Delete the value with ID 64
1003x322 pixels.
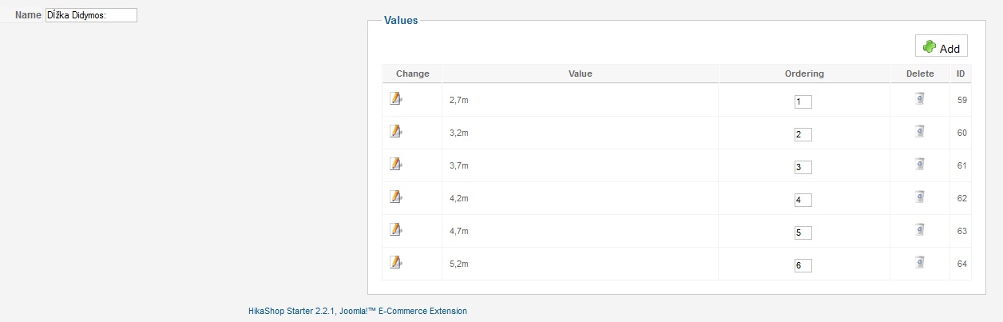[919, 262]
